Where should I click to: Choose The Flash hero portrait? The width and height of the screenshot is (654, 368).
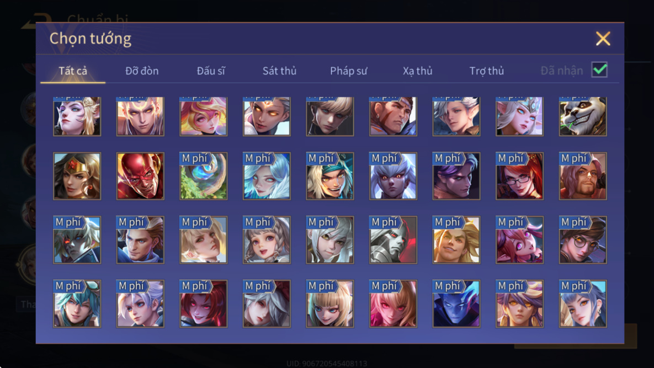140,176
